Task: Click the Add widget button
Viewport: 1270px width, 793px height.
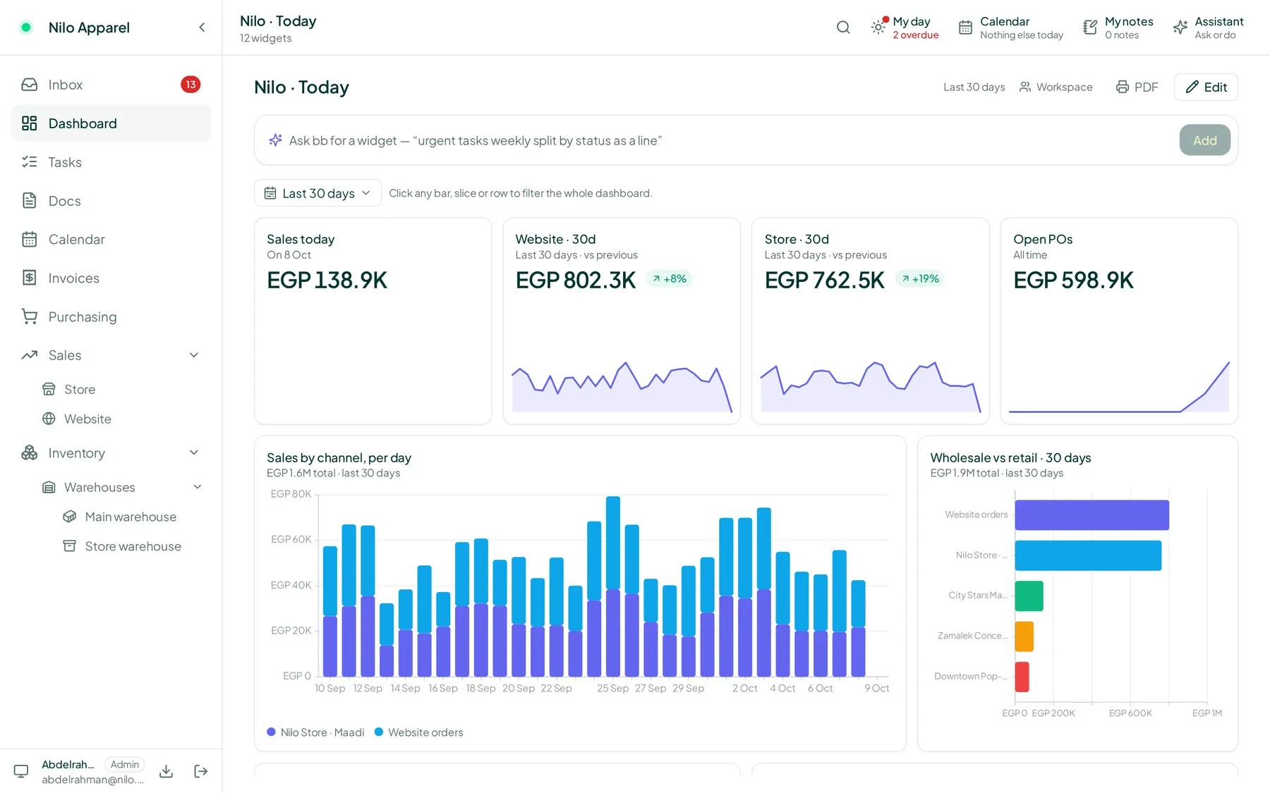Action: (x=1204, y=140)
